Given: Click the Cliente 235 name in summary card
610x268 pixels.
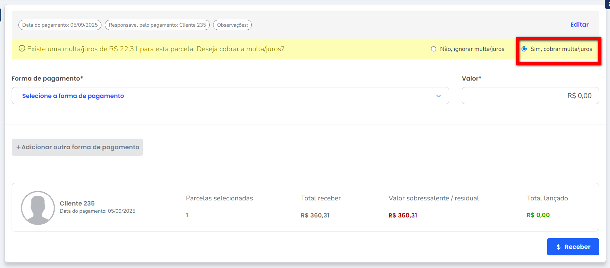Looking at the screenshot, I should pyautogui.click(x=77, y=203).
